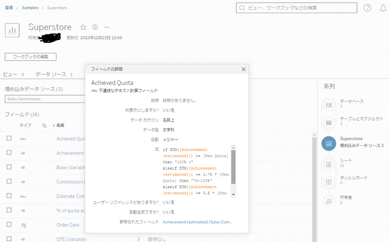Open workbook details info icon

[x=95, y=27]
